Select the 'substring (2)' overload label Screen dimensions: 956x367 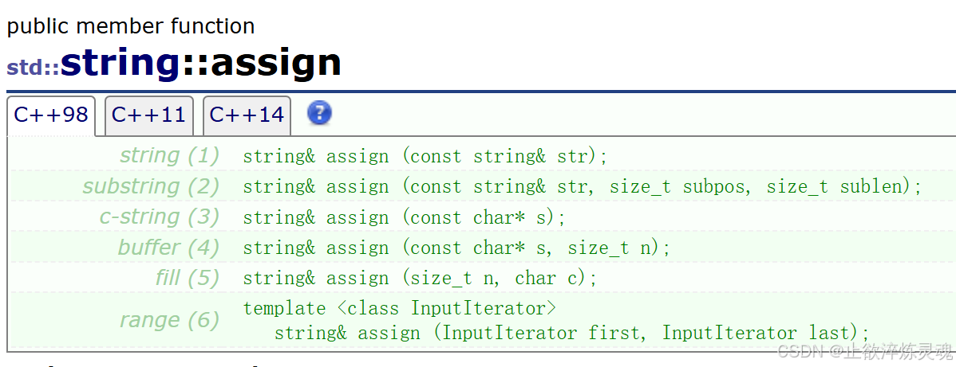tap(151, 186)
